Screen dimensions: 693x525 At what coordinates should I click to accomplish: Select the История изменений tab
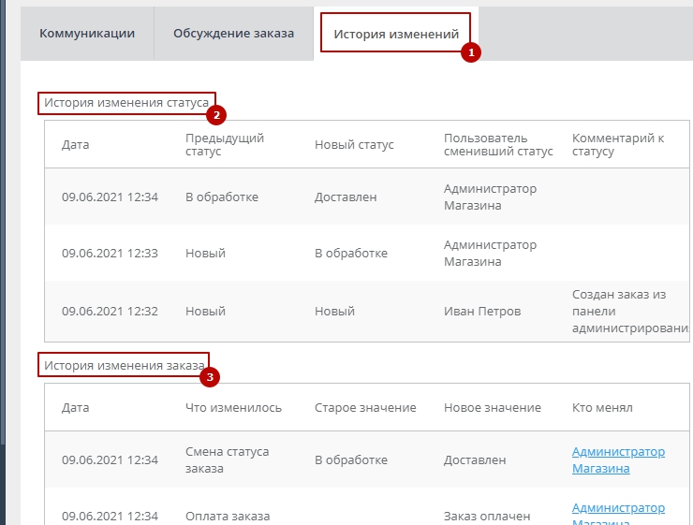coord(396,34)
